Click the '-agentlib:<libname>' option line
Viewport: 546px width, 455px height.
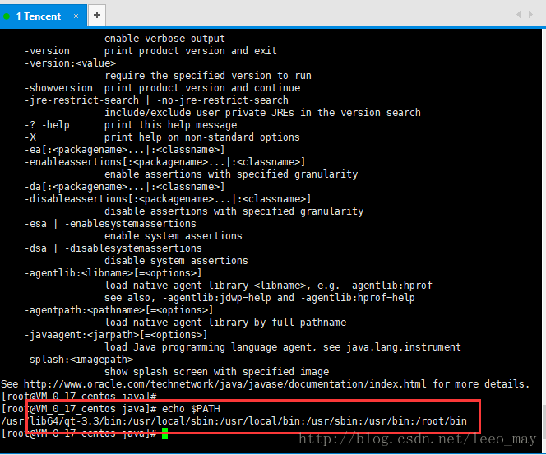point(113,273)
